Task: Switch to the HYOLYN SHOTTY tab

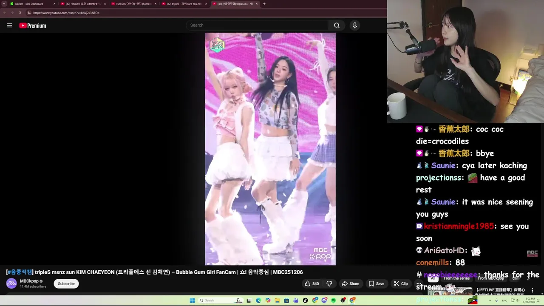Action: (x=83, y=4)
